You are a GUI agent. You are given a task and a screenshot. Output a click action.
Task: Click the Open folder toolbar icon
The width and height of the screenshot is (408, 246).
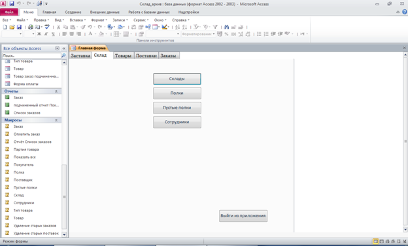[12, 27]
